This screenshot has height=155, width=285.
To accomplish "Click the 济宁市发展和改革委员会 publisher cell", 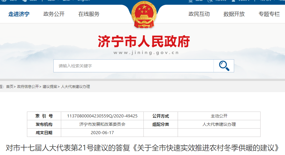I will [x=102, y=124].
